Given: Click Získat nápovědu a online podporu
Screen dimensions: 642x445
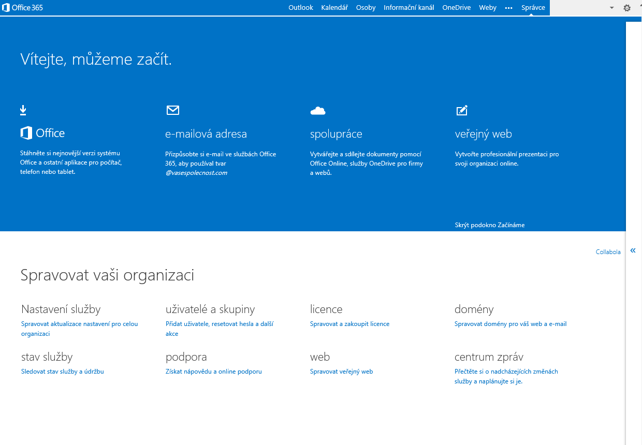Looking at the screenshot, I should [x=214, y=372].
